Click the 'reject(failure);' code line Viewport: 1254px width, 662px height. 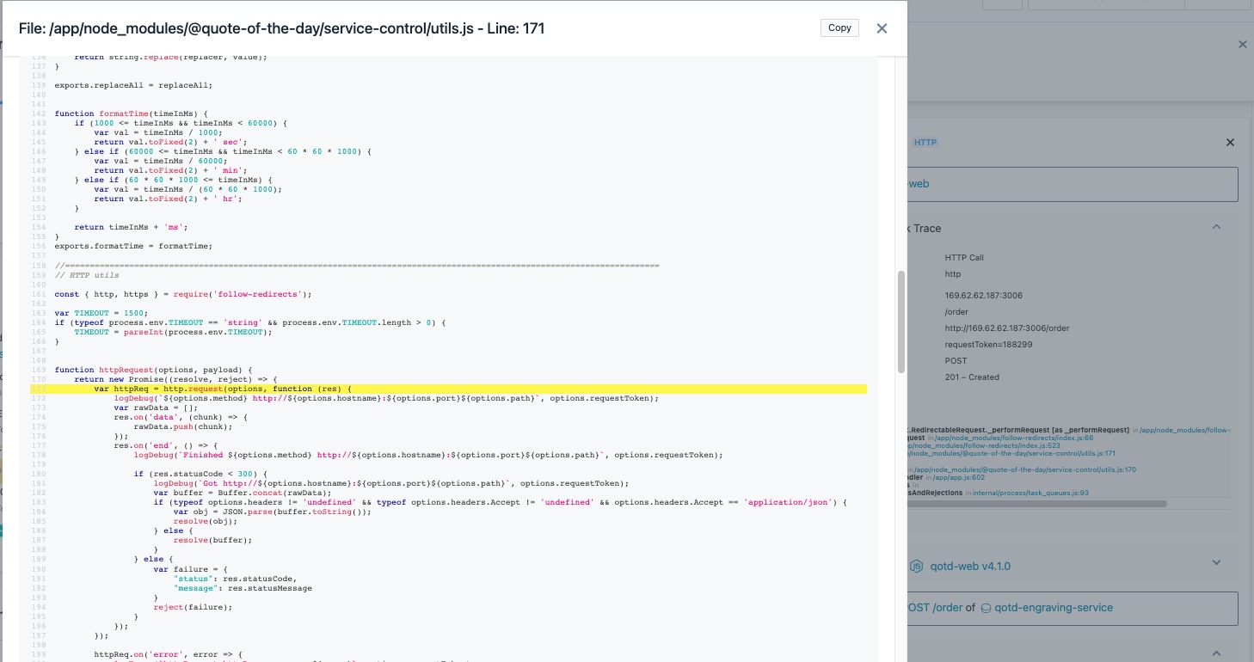point(193,607)
